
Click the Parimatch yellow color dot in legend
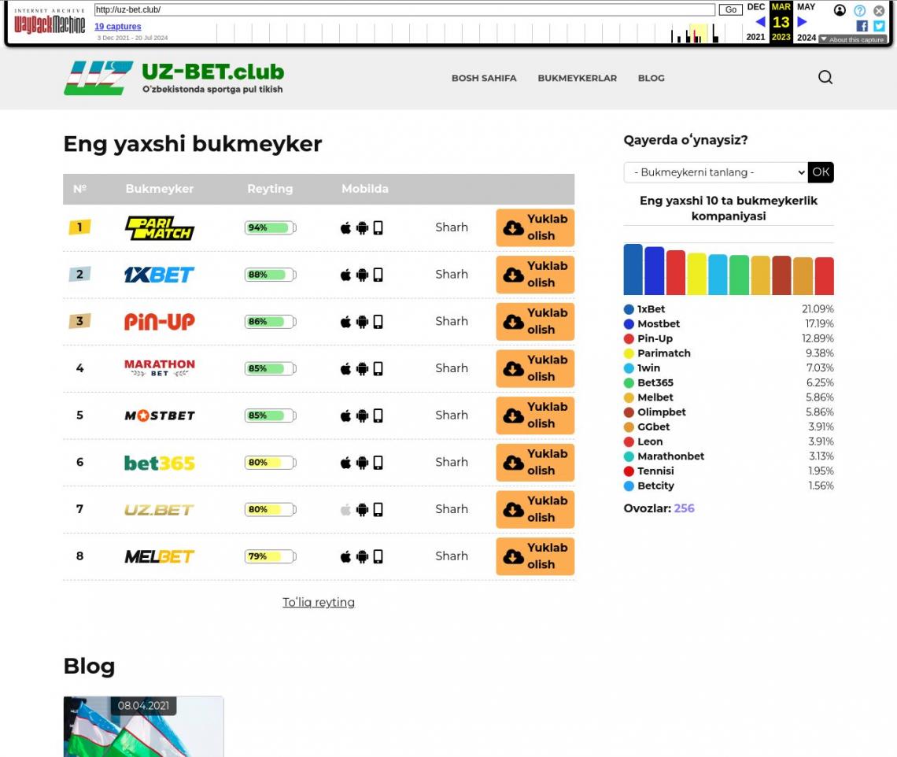click(629, 353)
